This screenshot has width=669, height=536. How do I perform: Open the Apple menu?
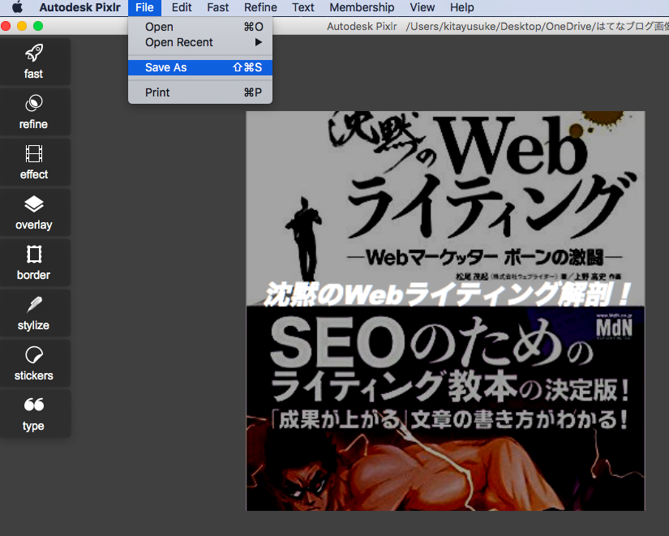pos(18,7)
